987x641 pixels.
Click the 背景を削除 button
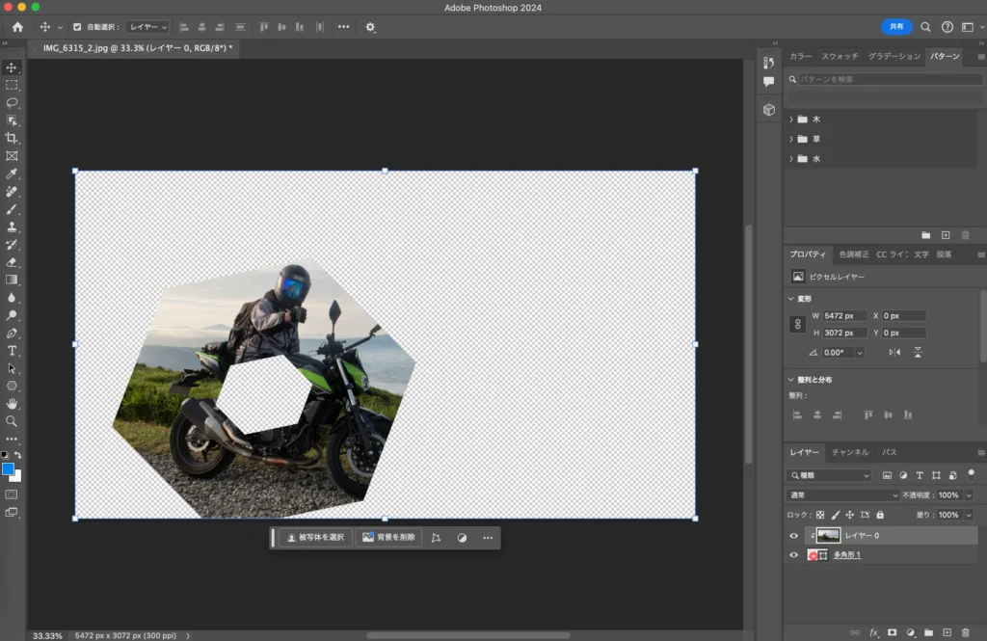(x=388, y=537)
